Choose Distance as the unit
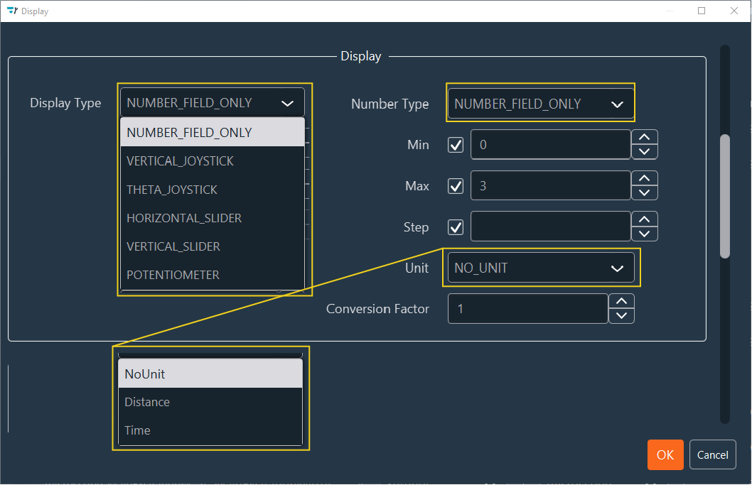The height and width of the screenshot is (485, 752). (x=147, y=401)
